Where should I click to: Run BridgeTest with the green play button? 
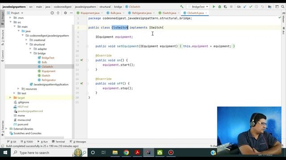(x=214, y=7)
